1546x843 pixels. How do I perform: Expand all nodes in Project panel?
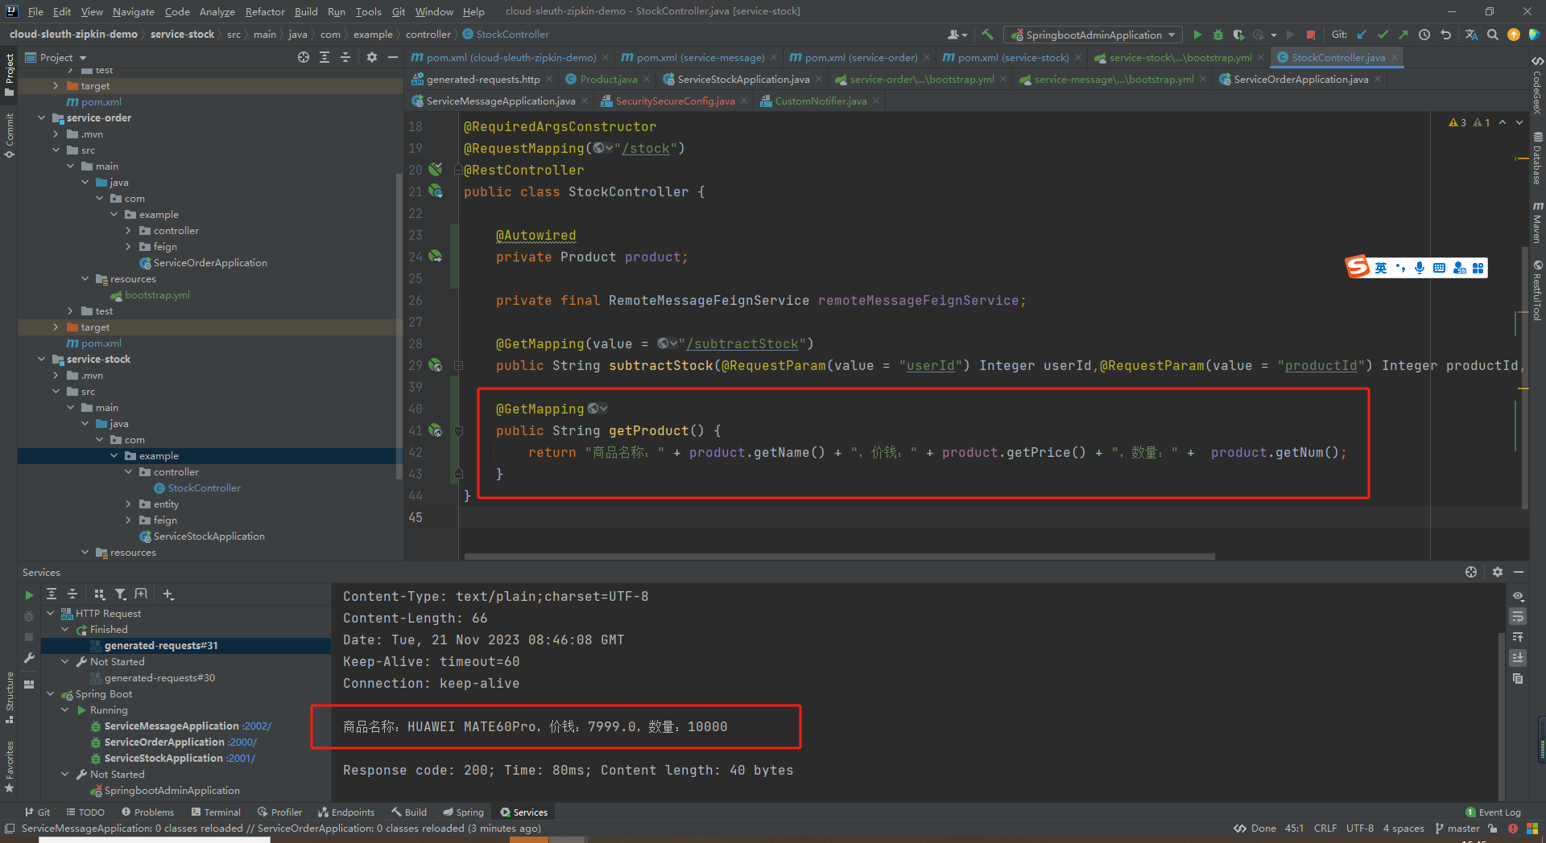[324, 57]
